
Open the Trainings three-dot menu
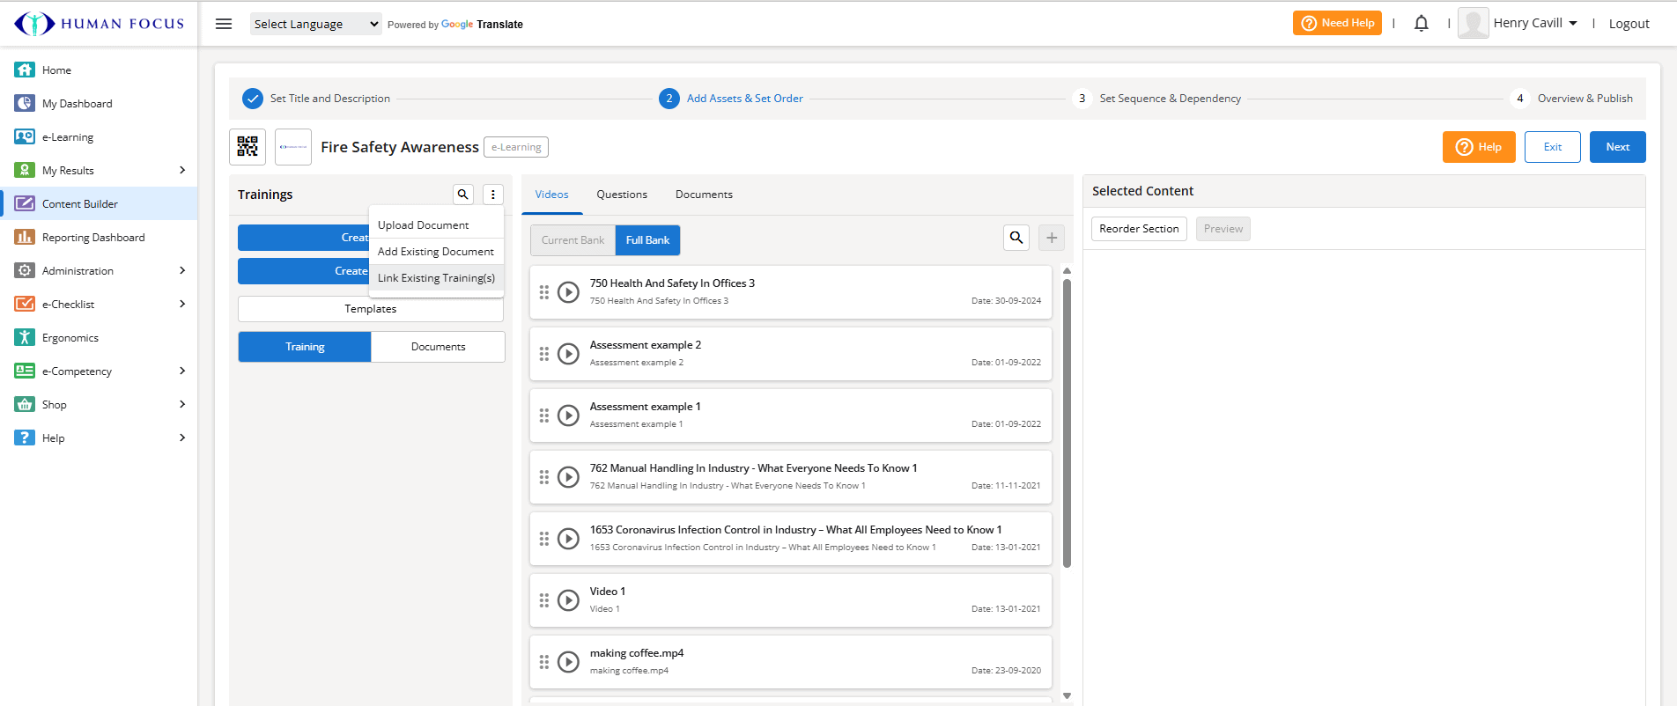493,195
